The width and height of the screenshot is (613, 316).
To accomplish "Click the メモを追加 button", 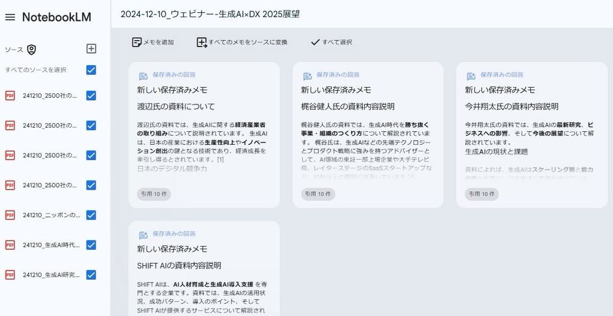I will coord(153,42).
